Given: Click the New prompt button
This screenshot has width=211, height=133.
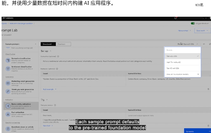Looking at the screenshot, I should (x=184, y=30).
